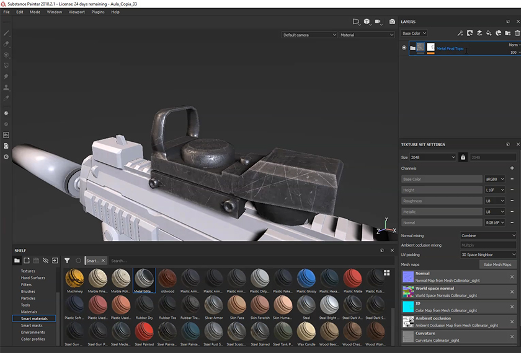Viewport: 521px width, 353px height.
Task: Click the add channel plus icon
Action: coord(512,168)
